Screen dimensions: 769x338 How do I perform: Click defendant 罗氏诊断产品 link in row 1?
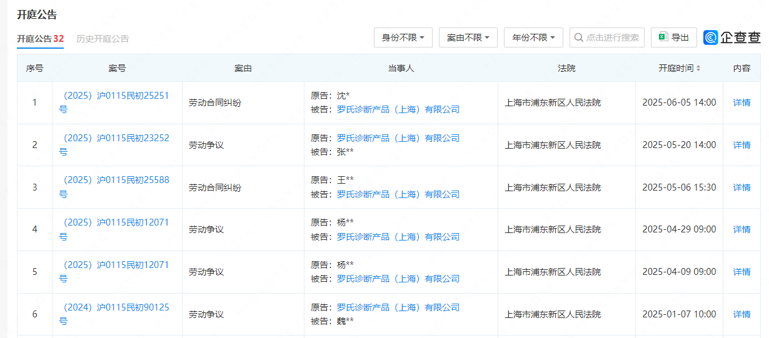click(x=398, y=109)
